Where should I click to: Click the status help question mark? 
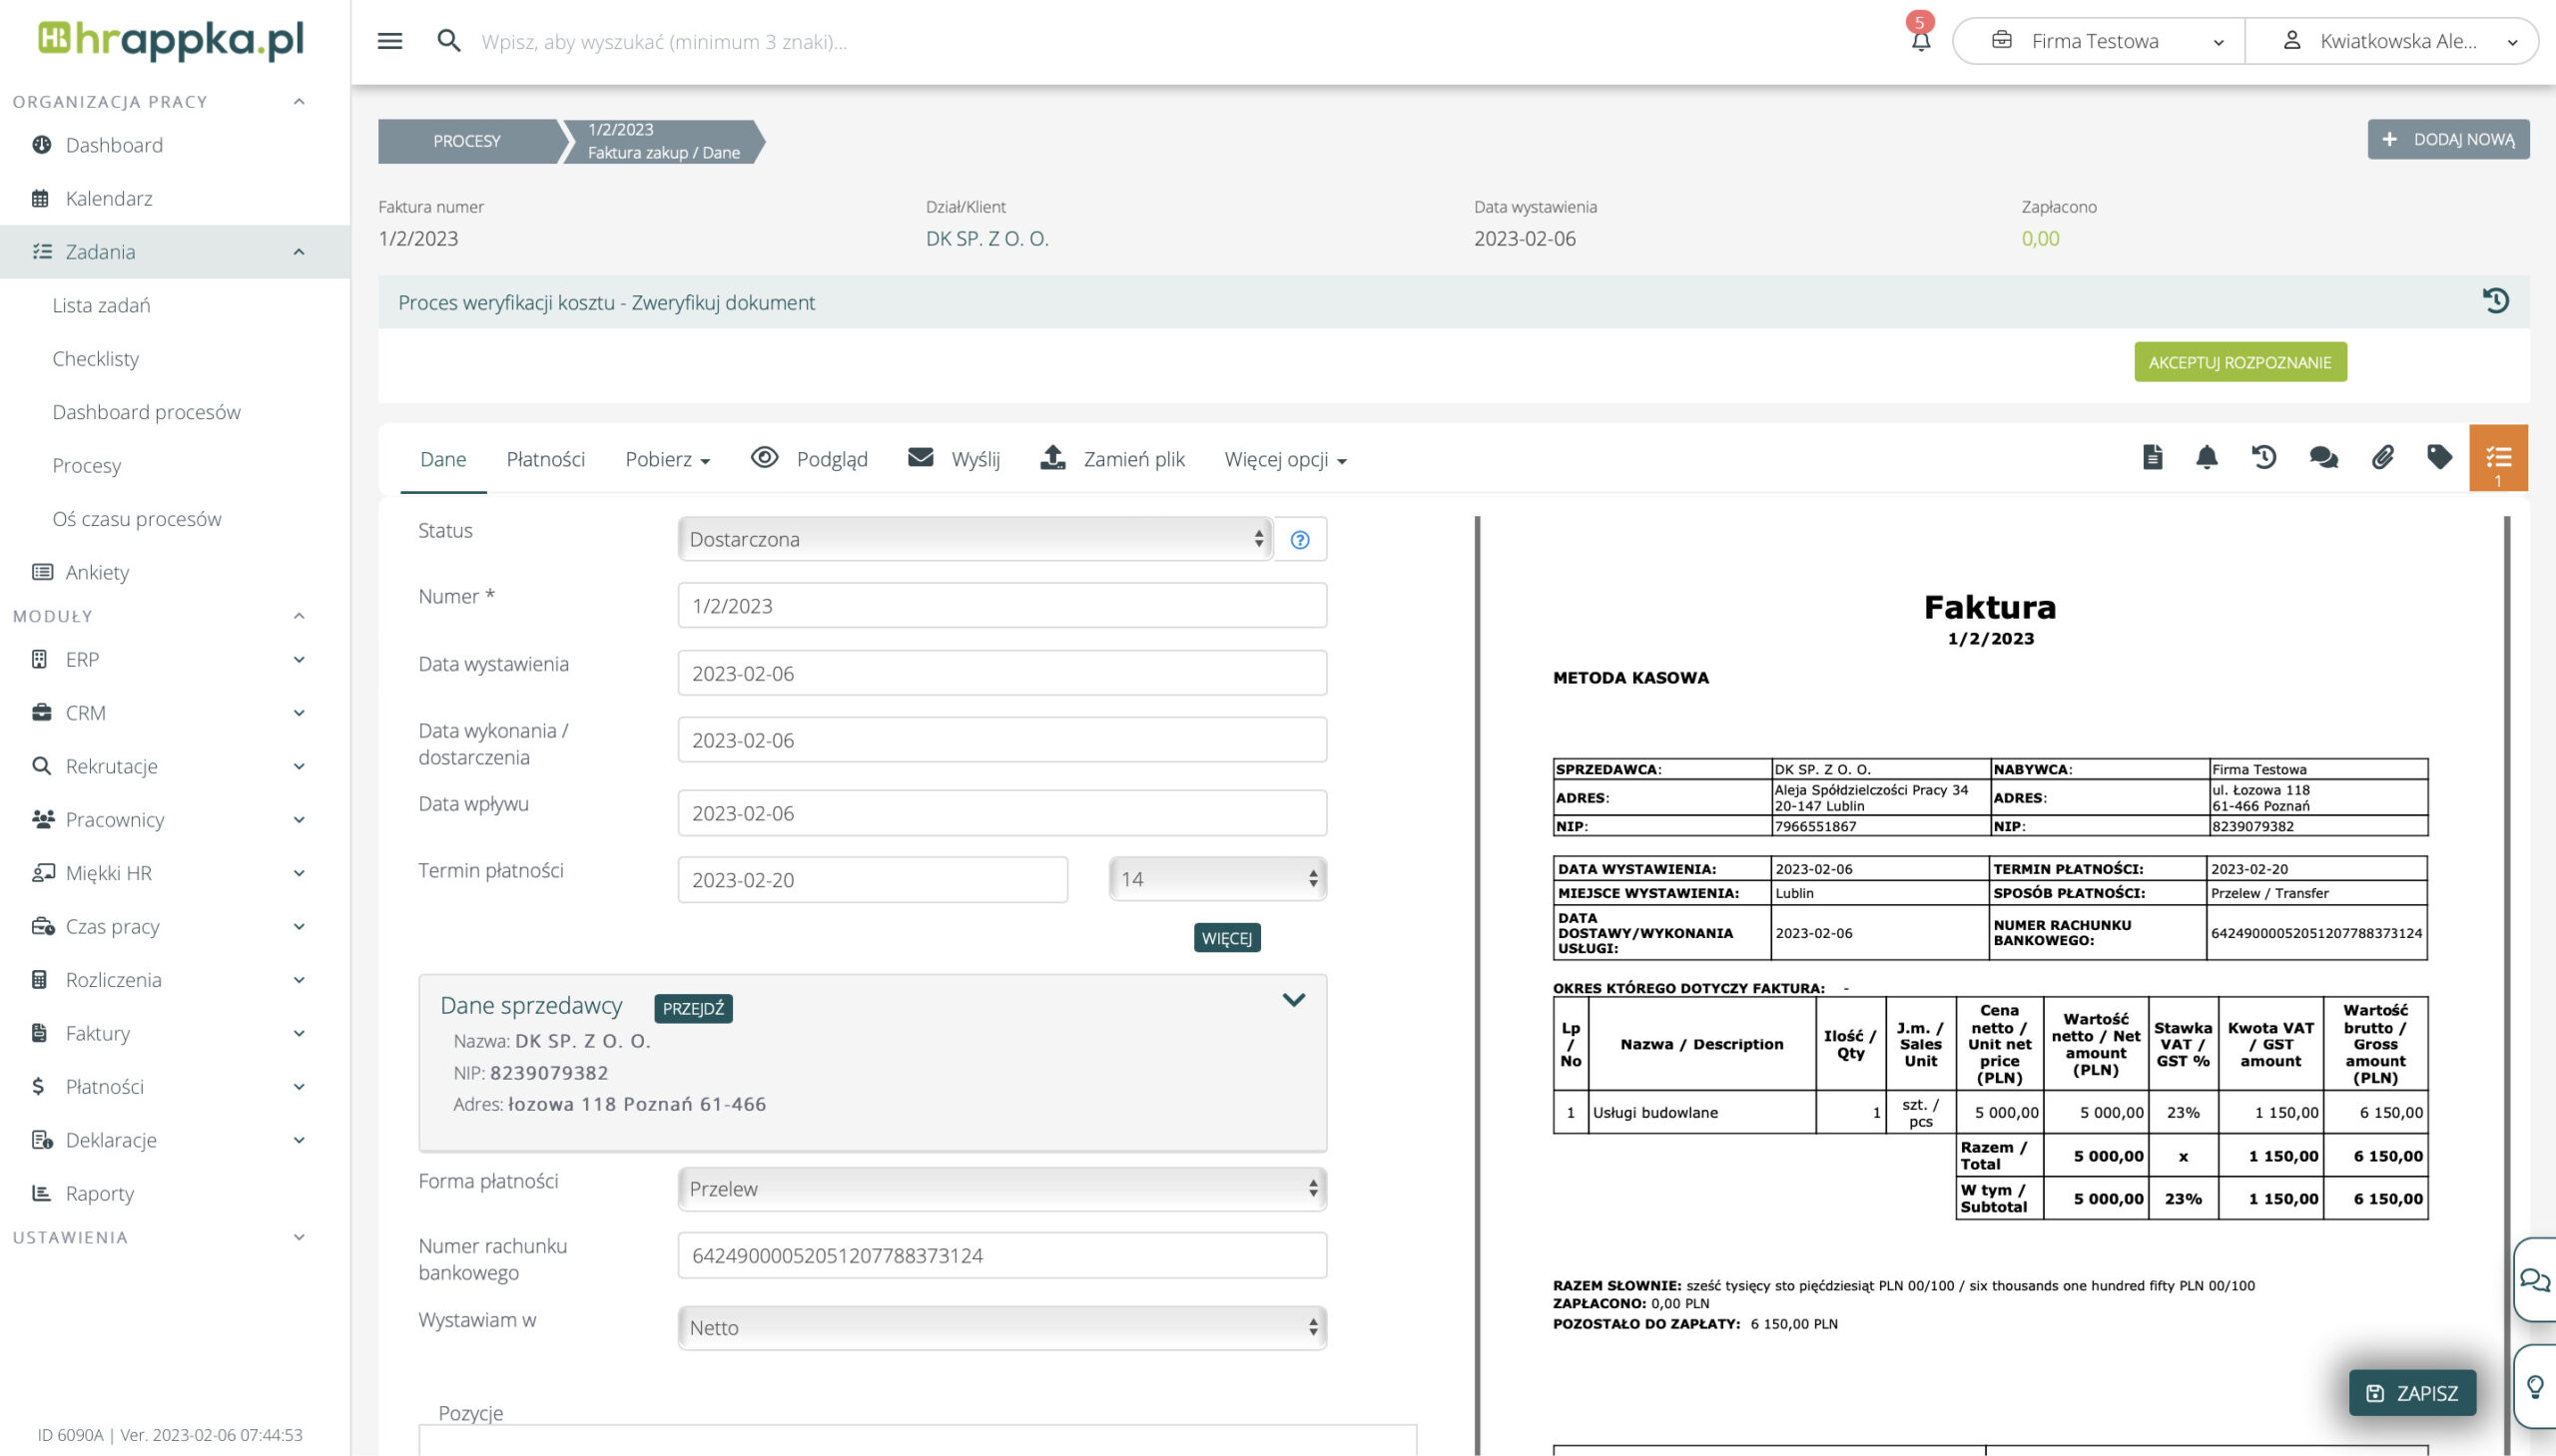1300,540
